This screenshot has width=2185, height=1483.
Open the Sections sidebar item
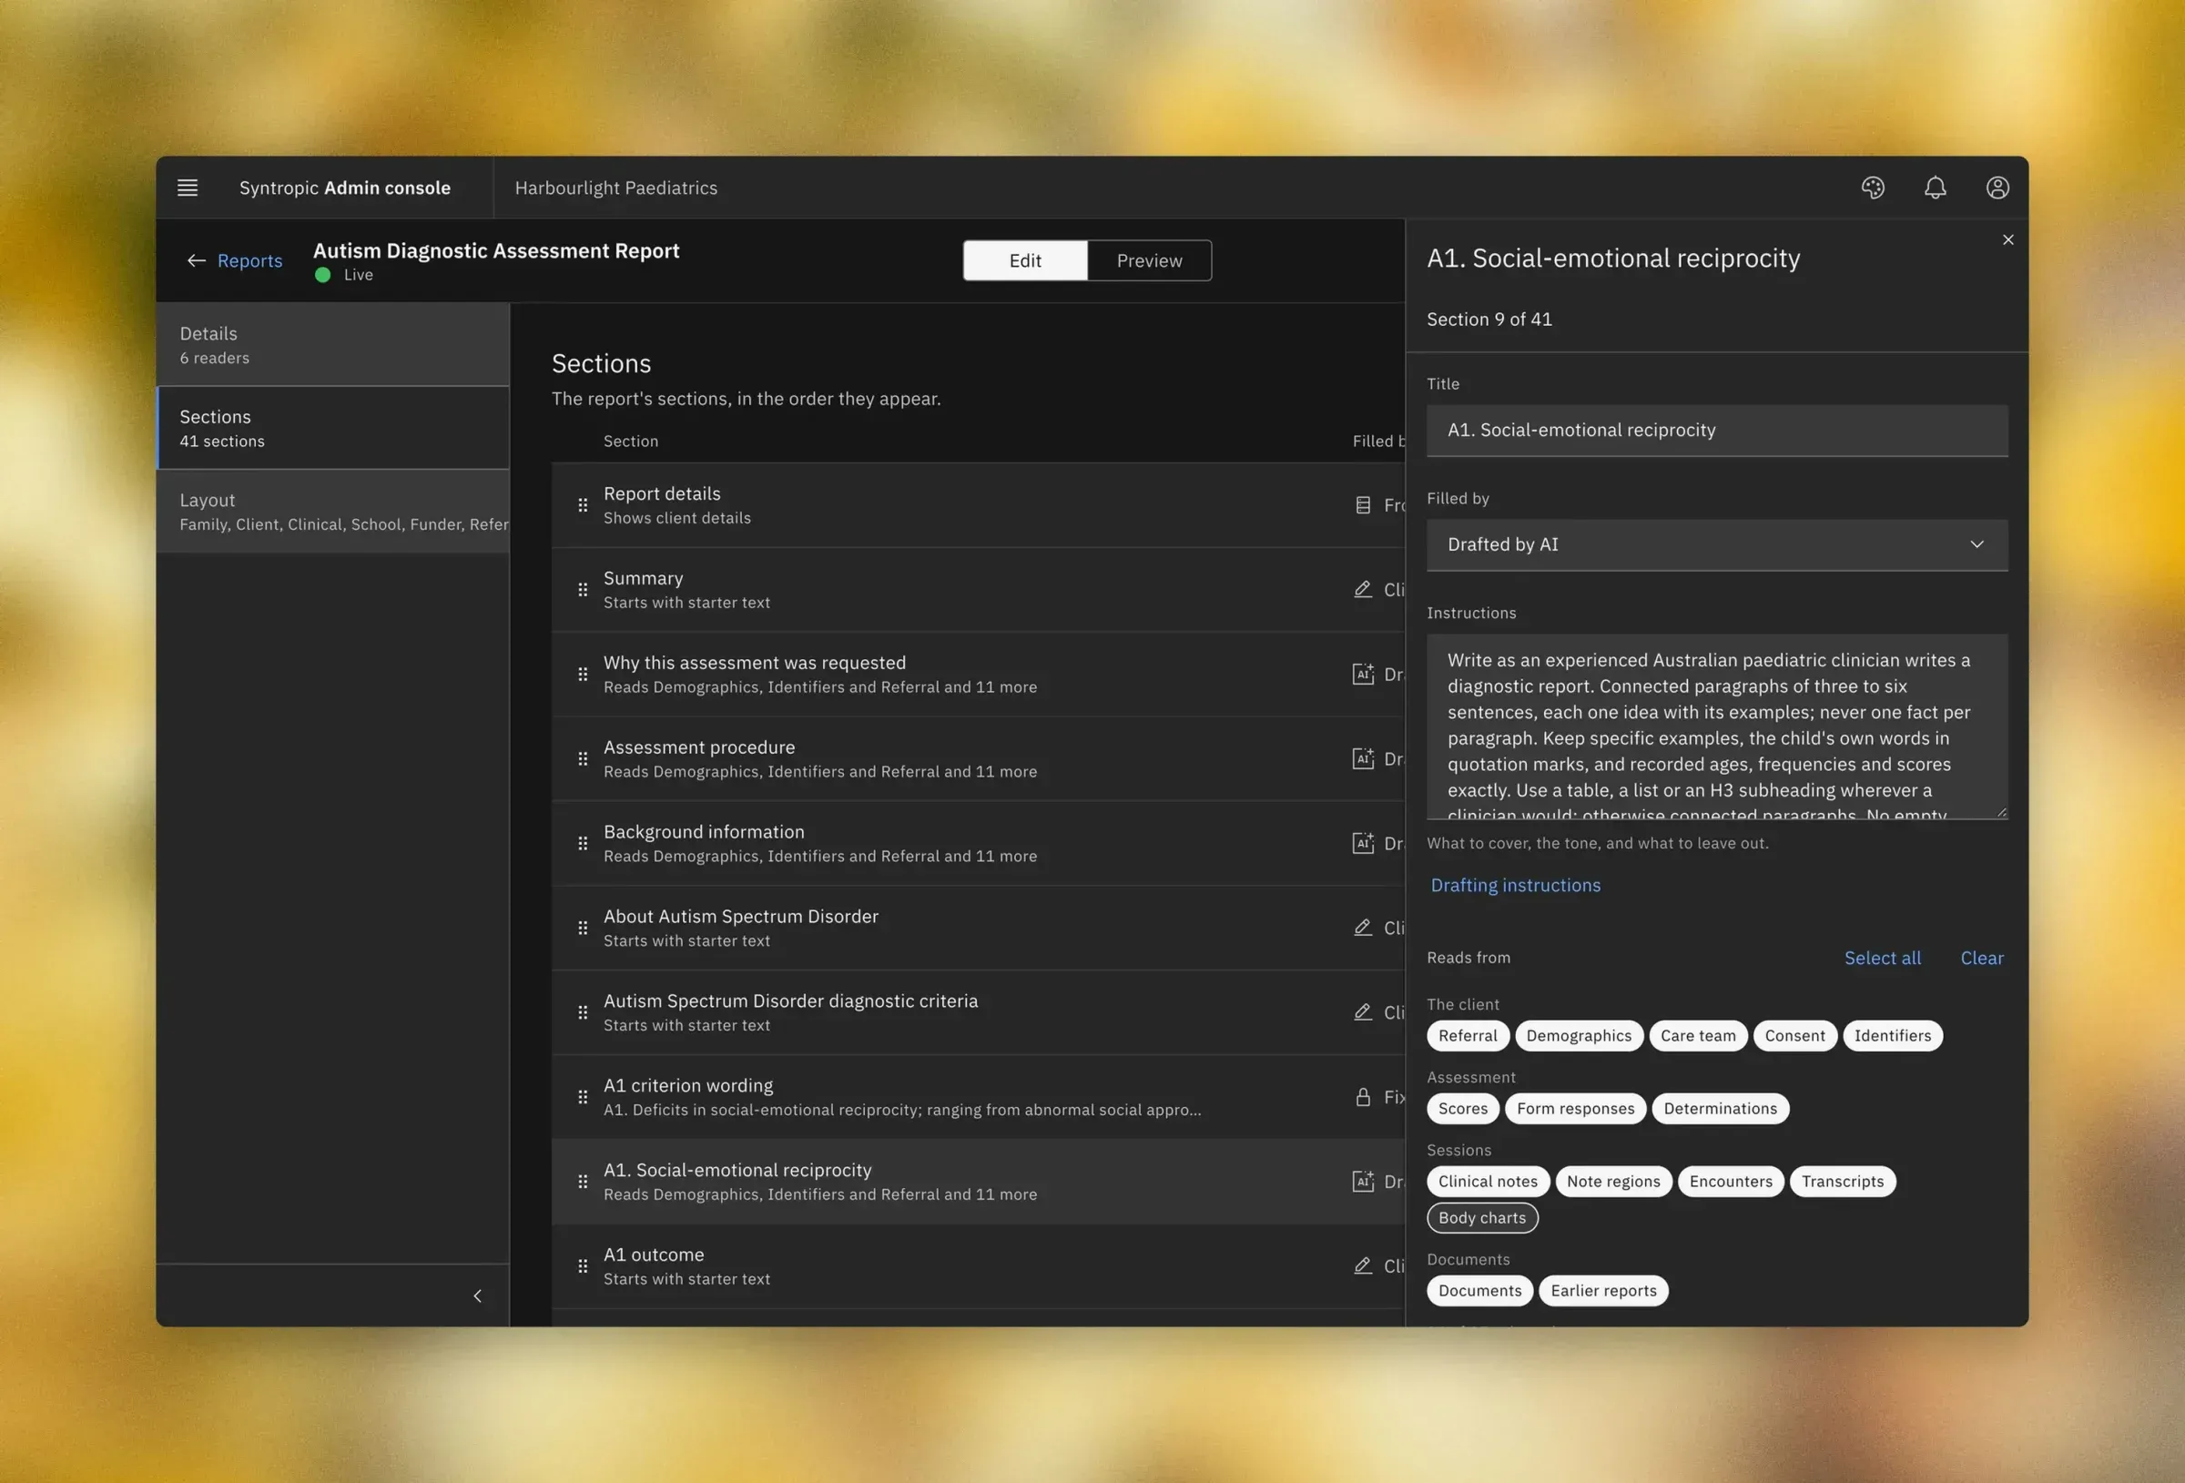click(333, 428)
